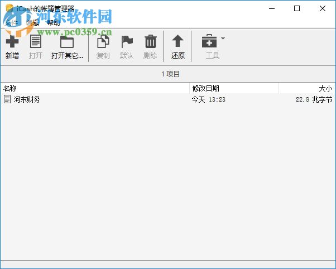This screenshot has height=269, width=336.
Task: Click the 1 项目 count label
Action: point(171,74)
